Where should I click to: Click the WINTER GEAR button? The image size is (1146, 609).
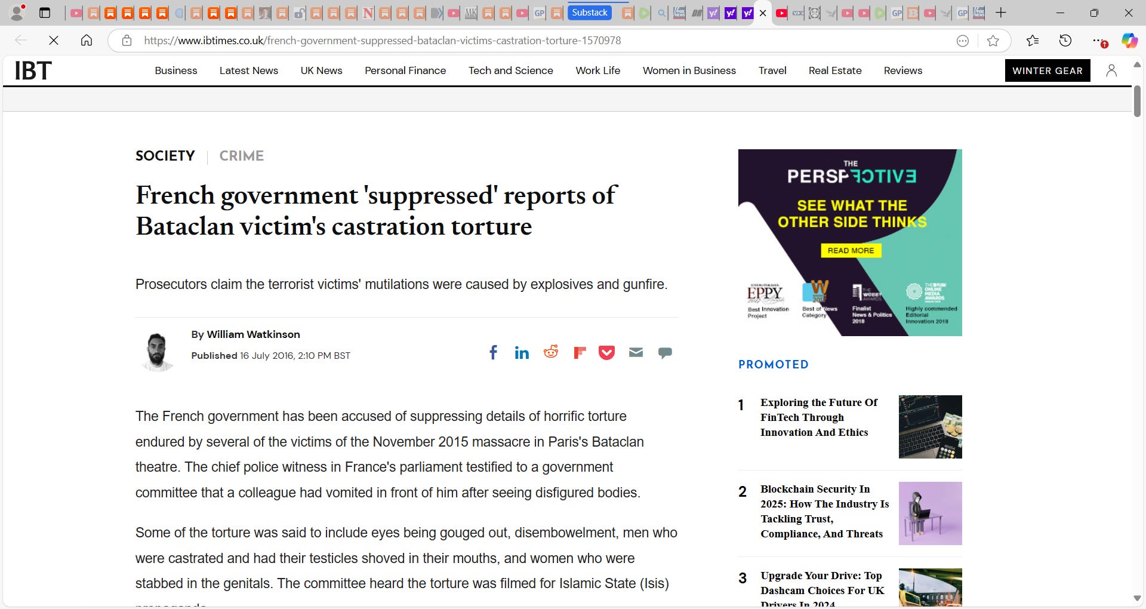pyautogui.click(x=1048, y=70)
